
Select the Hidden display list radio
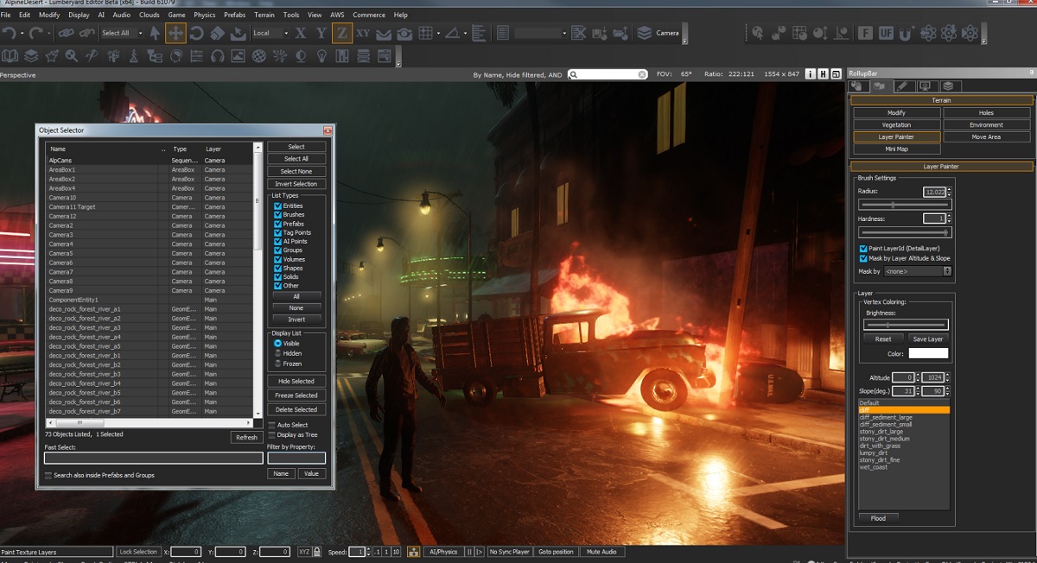(x=277, y=353)
